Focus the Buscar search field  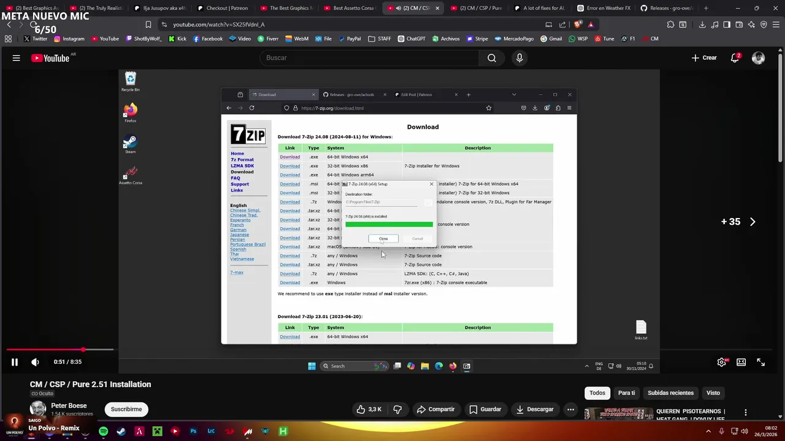coord(368,58)
